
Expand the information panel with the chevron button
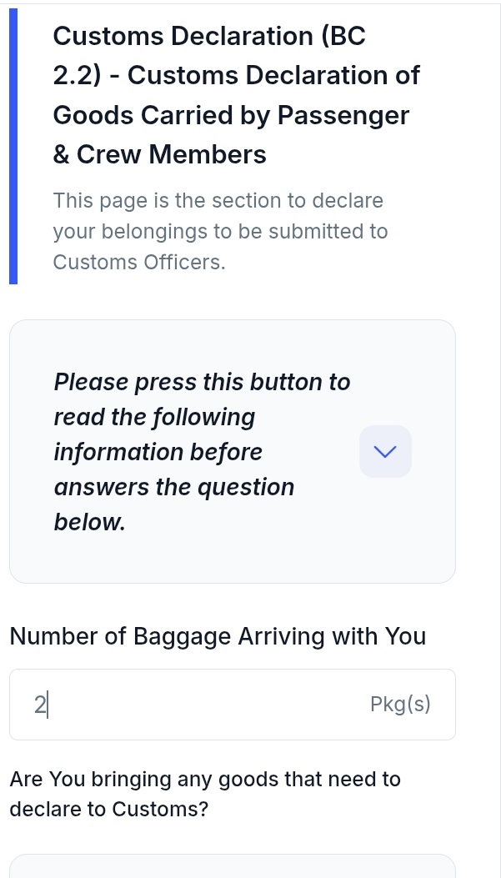pos(385,451)
